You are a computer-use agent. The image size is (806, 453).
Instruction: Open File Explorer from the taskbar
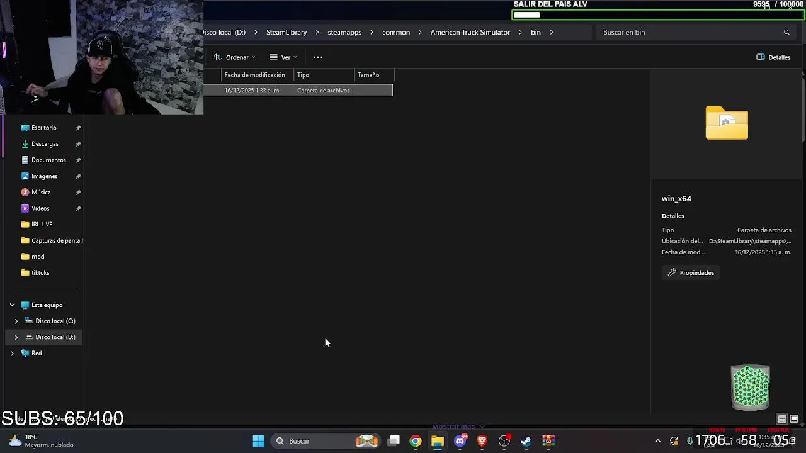pos(438,441)
